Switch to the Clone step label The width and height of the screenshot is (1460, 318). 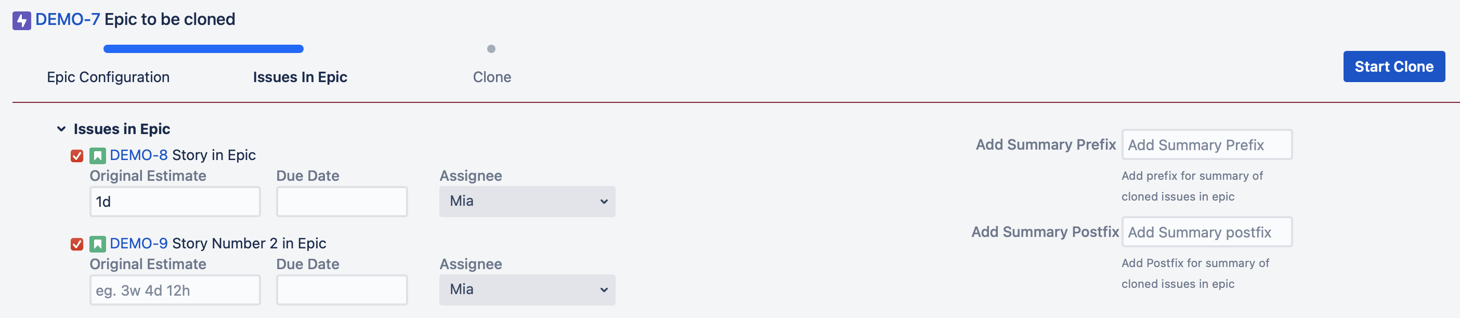point(491,77)
